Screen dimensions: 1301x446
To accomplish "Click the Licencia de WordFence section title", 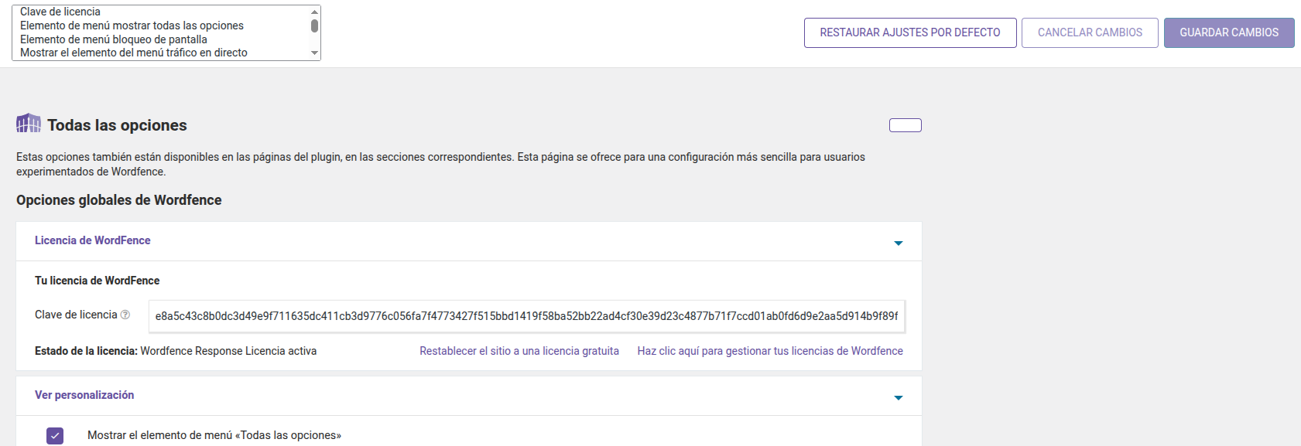I will pos(93,240).
